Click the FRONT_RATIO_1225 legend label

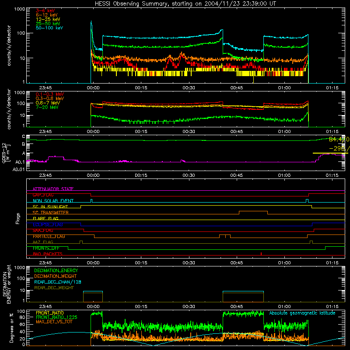56,317
